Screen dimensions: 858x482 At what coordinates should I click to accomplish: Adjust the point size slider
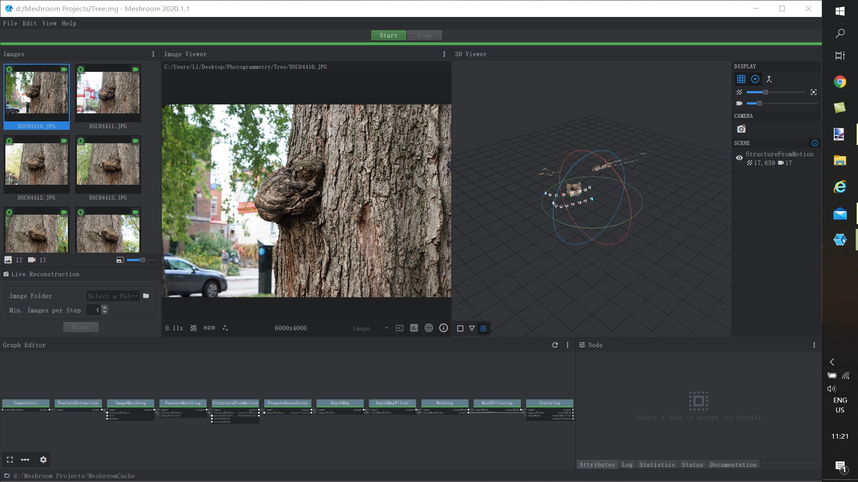click(776, 92)
